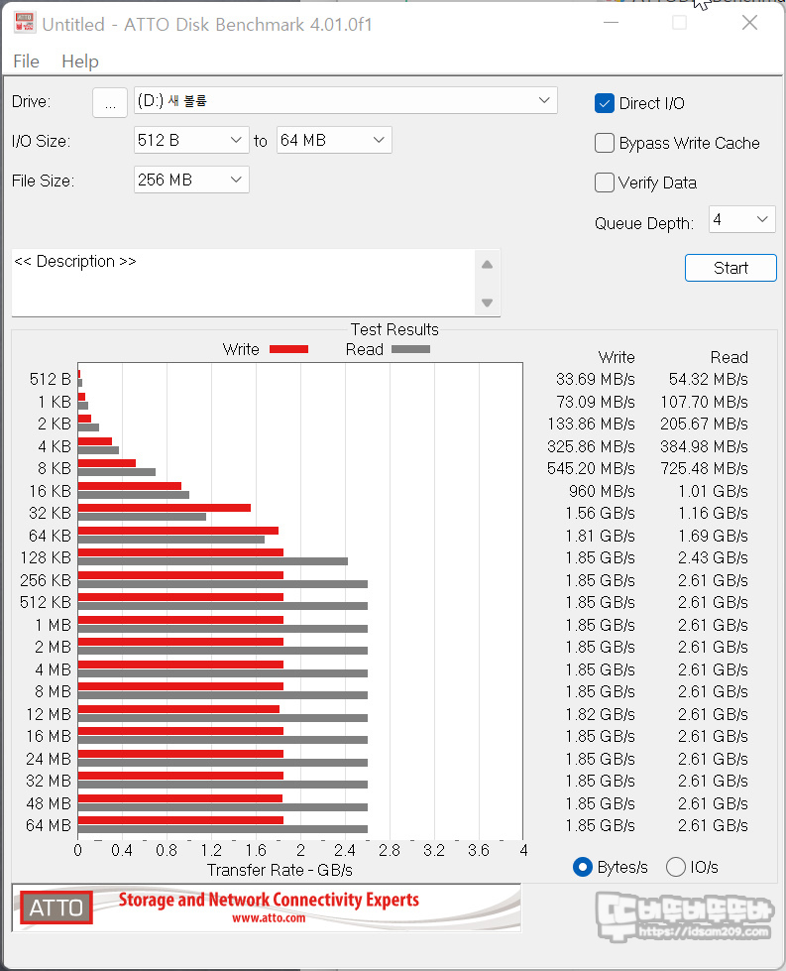The width and height of the screenshot is (786, 971).
Task: Click the 54.32 MB/s read value
Action: point(708,379)
